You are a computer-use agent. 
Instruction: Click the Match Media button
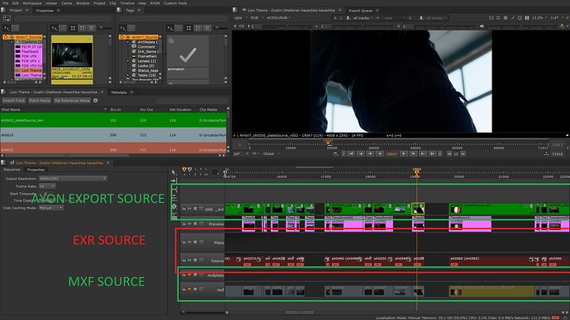coord(40,101)
